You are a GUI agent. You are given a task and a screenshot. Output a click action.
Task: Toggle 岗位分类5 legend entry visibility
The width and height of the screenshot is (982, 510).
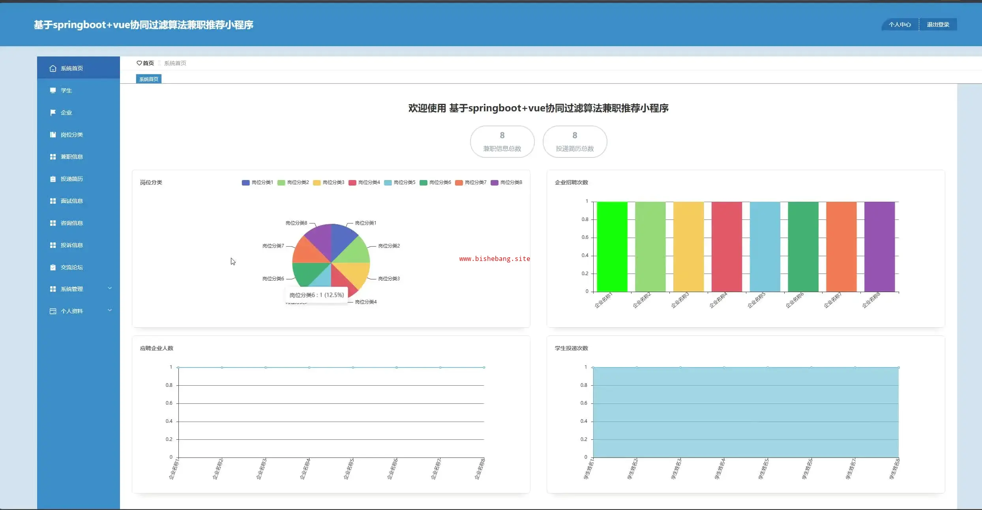tap(399, 182)
